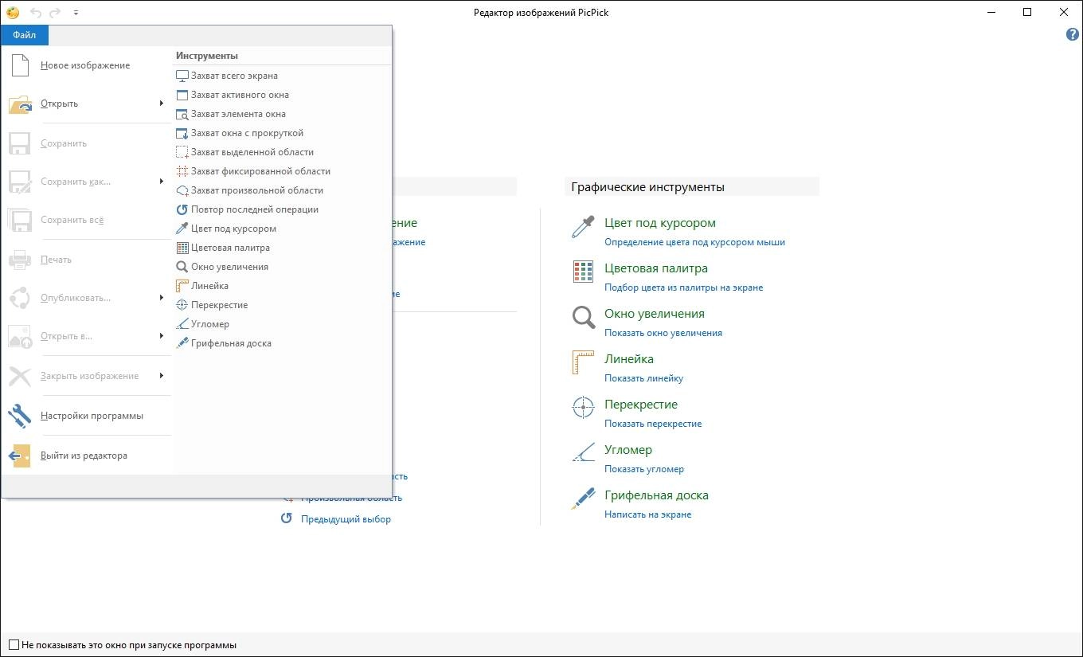
Task: Click 'Предыдущий выбор' link
Action: [346, 519]
